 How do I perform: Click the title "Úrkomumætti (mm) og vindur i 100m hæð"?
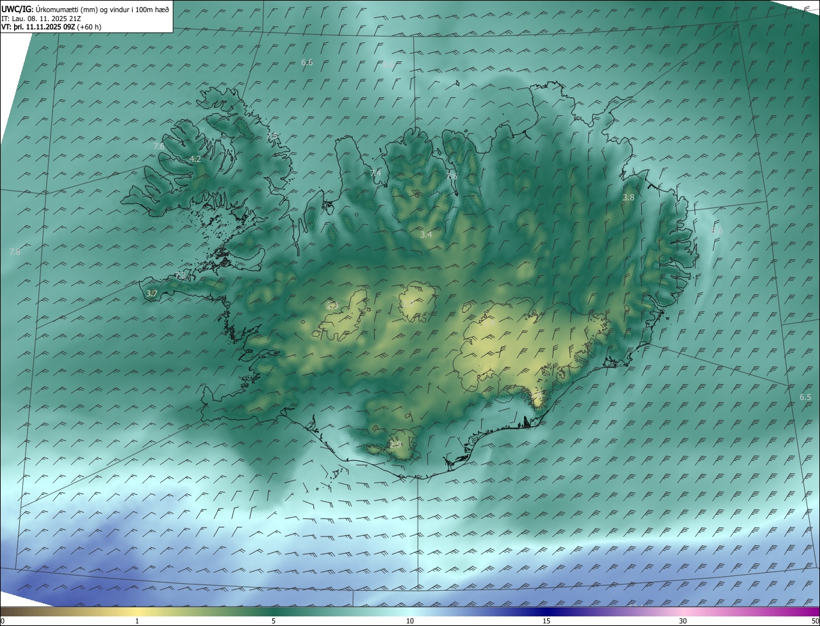[x=101, y=9]
